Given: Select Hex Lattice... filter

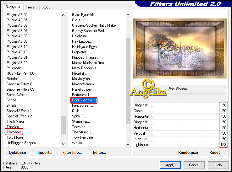Looking at the screenshot, I should pyautogui.click(x=82, y=41).
